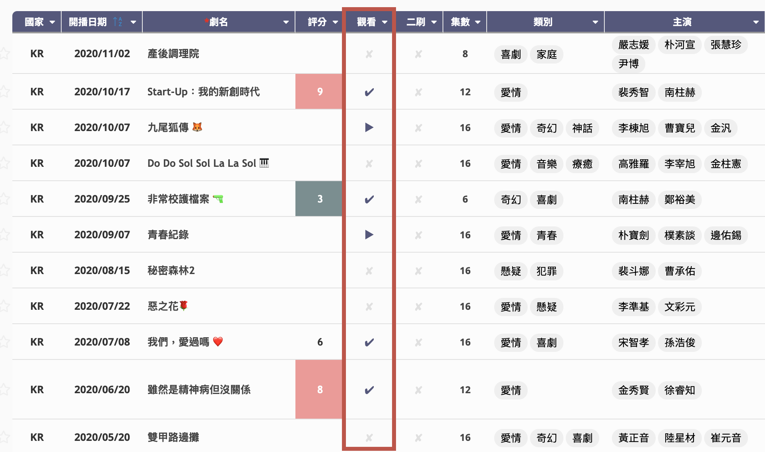Toggle 觀看 X mark for 雙甲路邊攤 row
765x452 pixels.
pyautogui.click(x=369, y=438)
